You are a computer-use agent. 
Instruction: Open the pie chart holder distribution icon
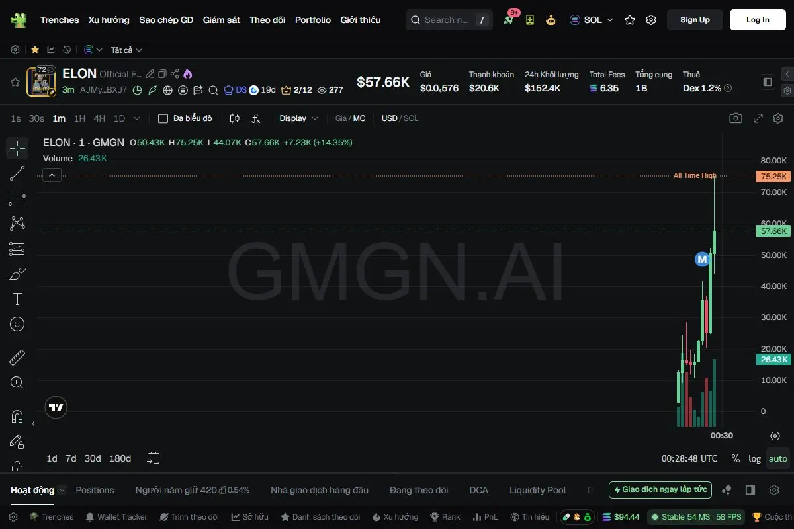[x=138, y=90]
